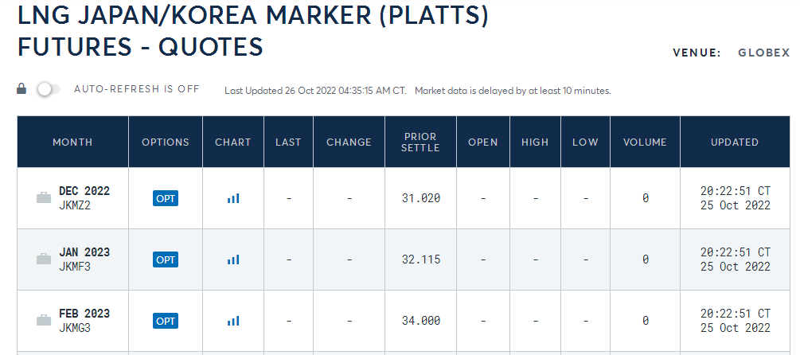
Task: Select the JAN 2023 contract link
Action: click(84, 252)
